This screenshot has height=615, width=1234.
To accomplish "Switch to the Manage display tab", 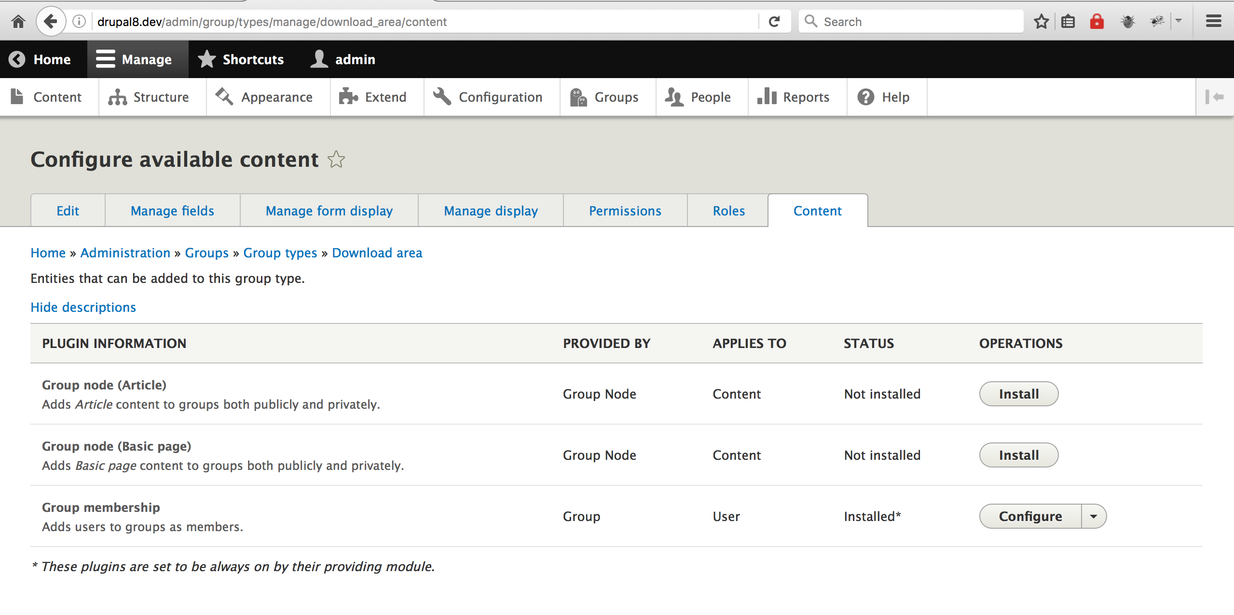I will click(491, 211).
